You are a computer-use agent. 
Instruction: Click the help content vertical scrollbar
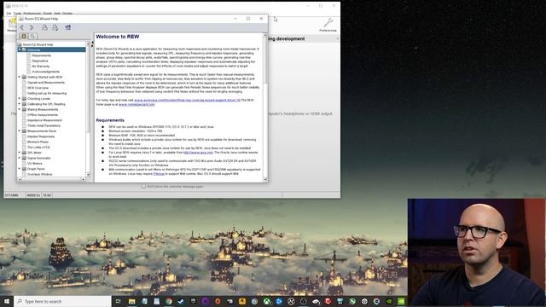pyautogui.click(x=265, y=61)
